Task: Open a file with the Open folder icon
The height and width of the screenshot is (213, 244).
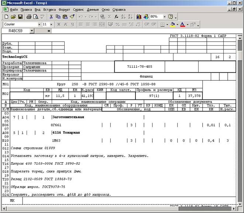Action: click(x=13, y=17)
